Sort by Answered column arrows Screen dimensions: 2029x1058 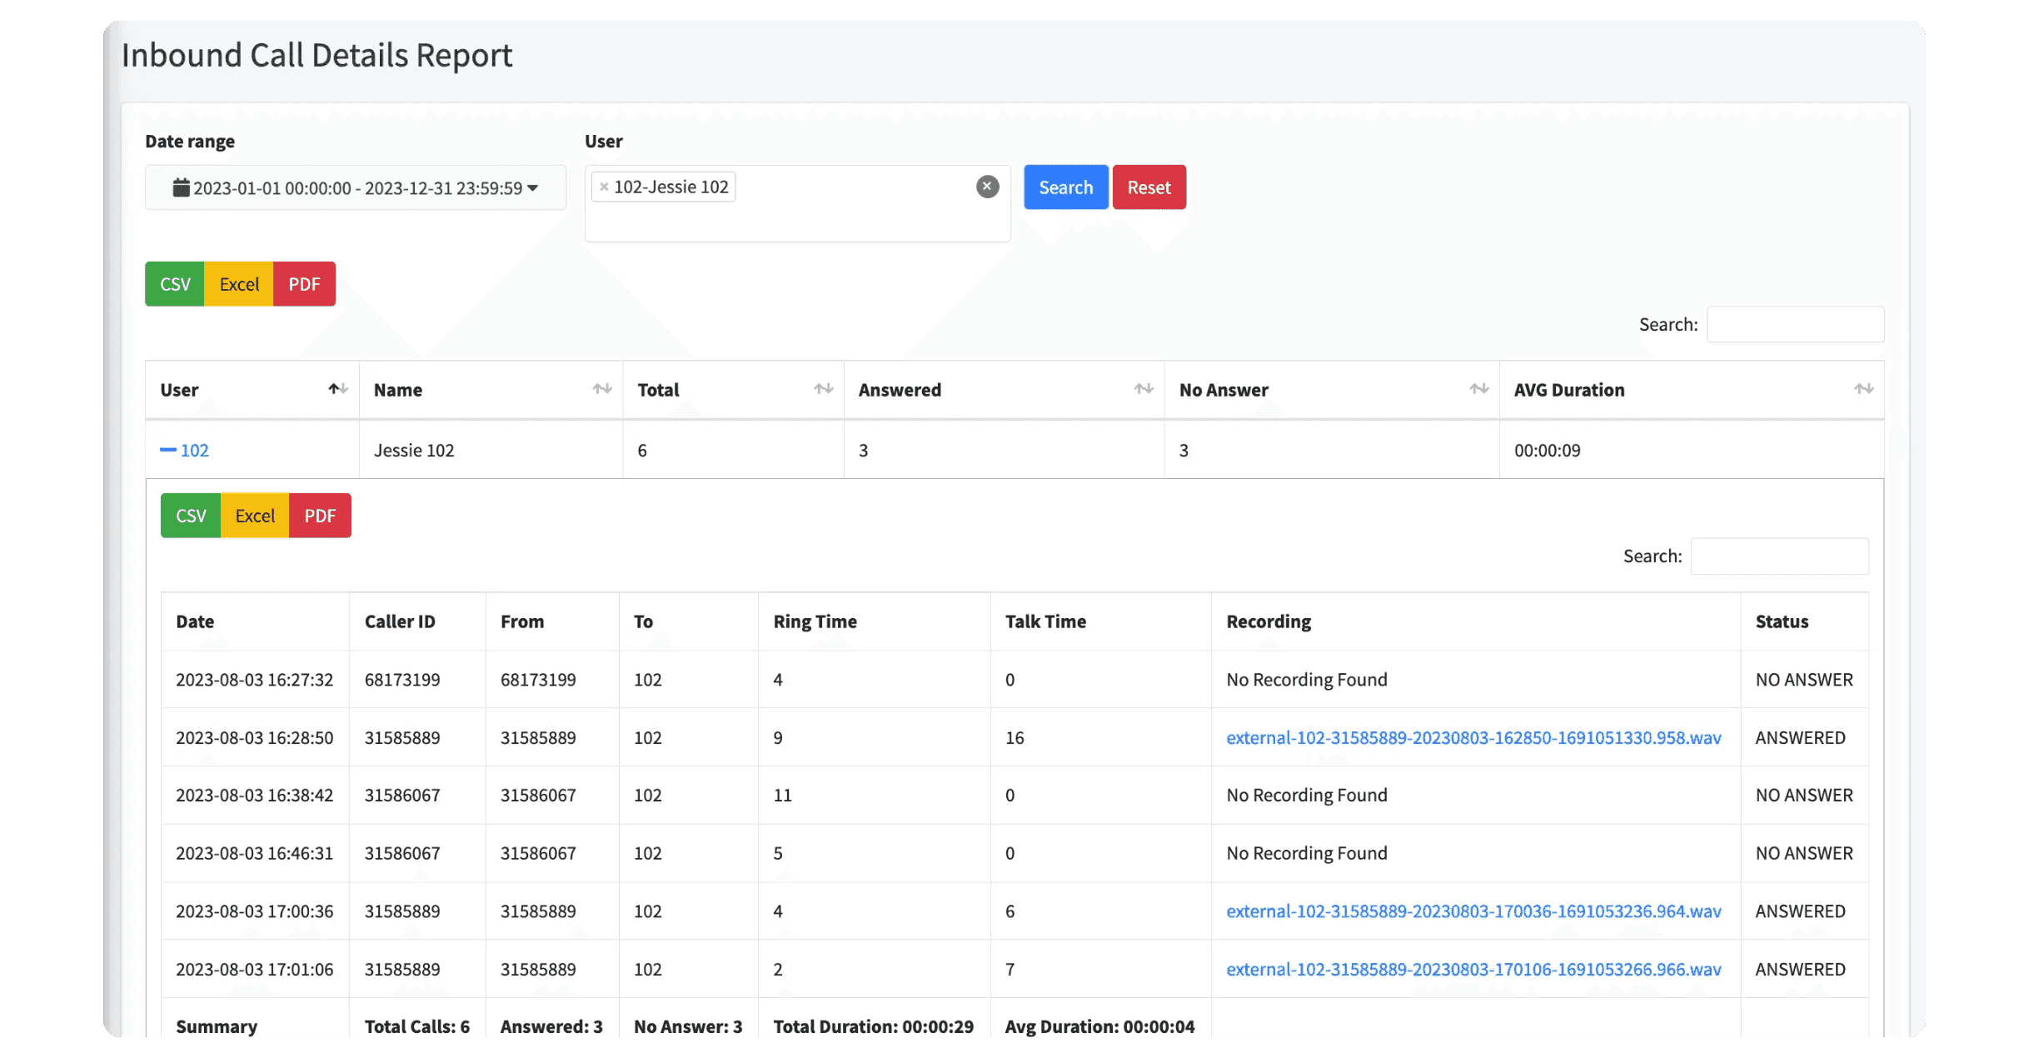1143,389
